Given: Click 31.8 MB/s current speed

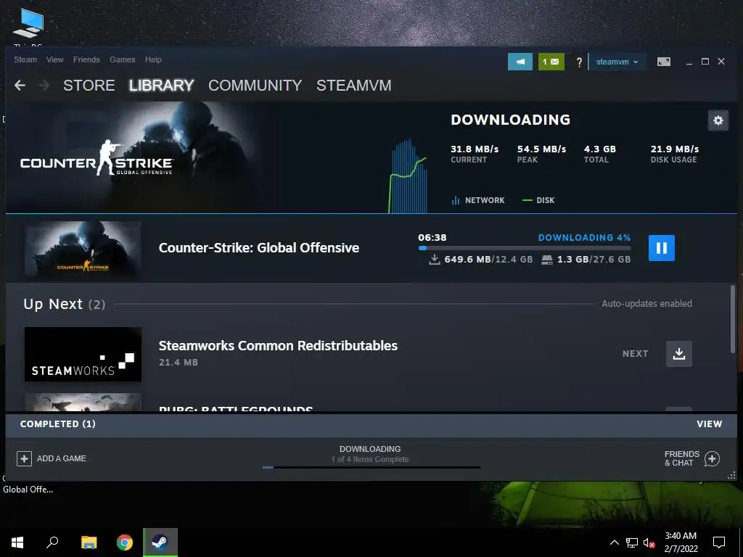Looking at the screenshot, I should 475,149.
